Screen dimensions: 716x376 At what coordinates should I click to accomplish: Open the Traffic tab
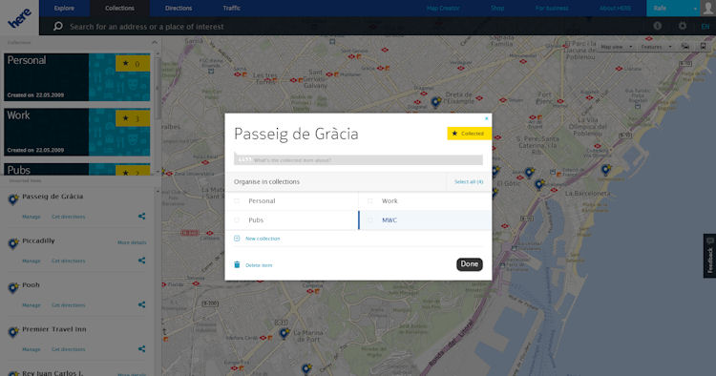click(232, 9)
